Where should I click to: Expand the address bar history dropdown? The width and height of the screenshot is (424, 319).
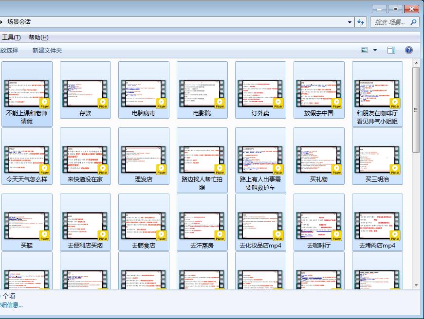pos(350,22)
